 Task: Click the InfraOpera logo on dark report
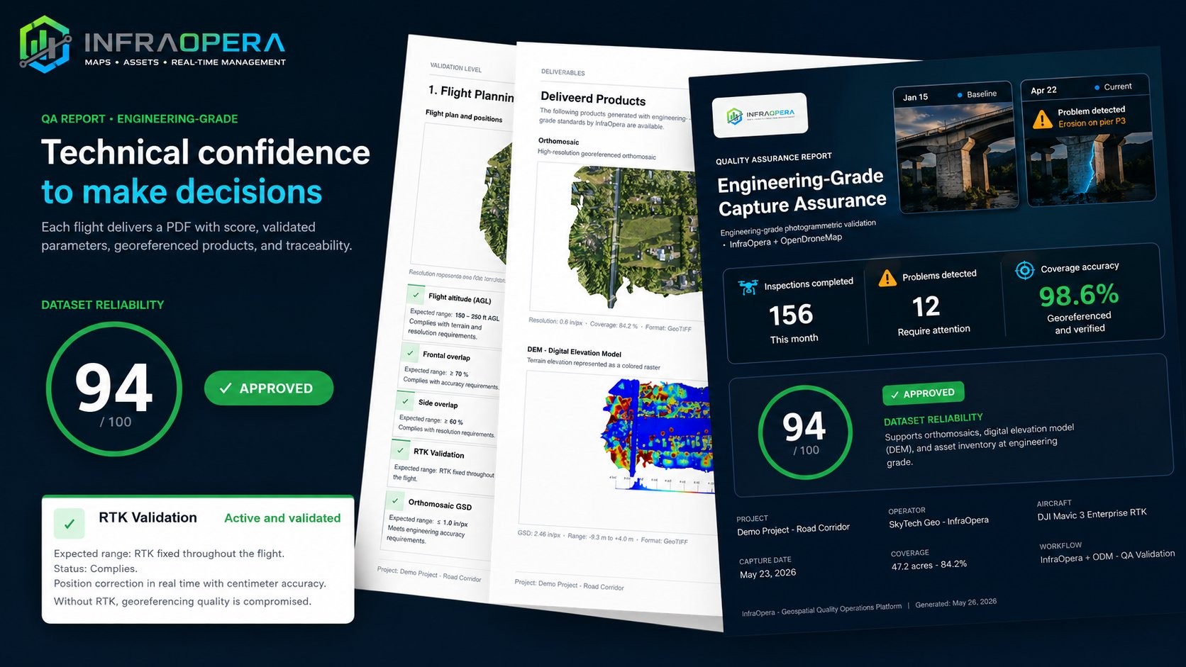pos(760,115)
